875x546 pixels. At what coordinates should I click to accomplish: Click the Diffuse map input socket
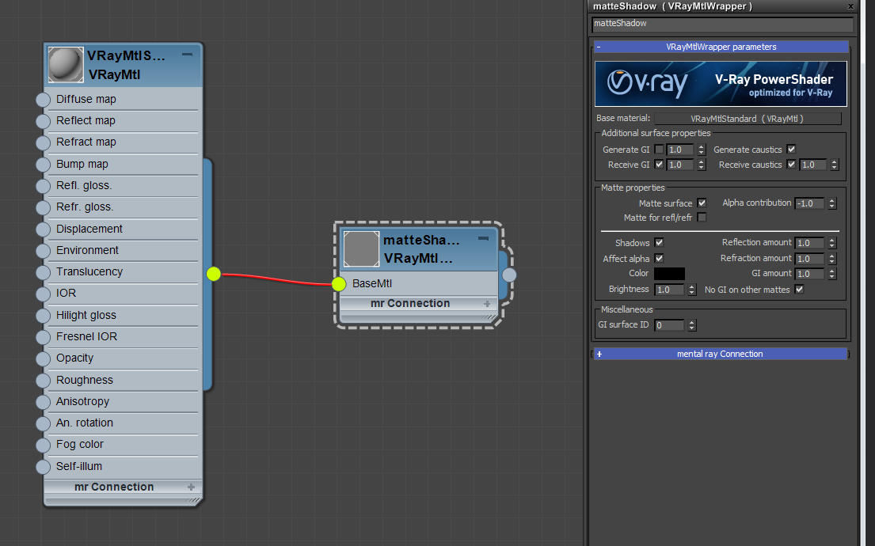click(x=43, y=100)
